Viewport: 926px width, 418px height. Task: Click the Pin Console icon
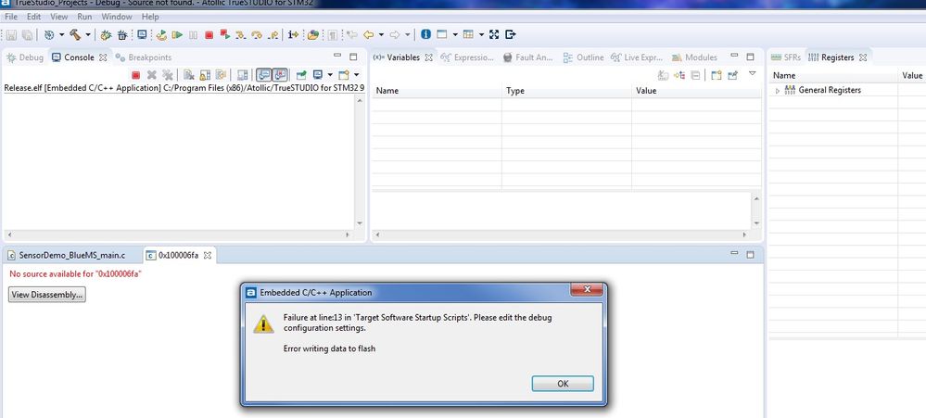[x=301, y=75]
